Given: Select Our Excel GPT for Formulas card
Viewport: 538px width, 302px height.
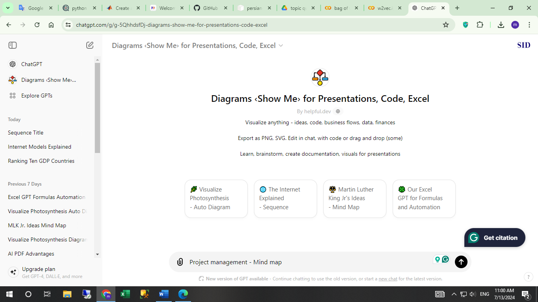Looking at the screenshot, I should coord(424,199).
